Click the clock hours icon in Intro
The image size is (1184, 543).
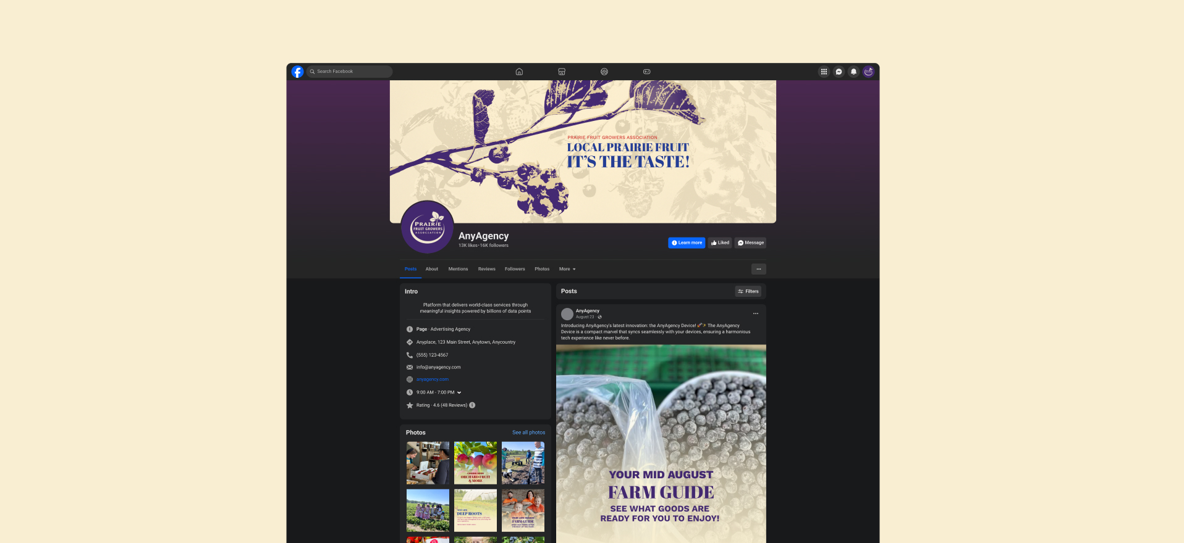click(410, 392)
